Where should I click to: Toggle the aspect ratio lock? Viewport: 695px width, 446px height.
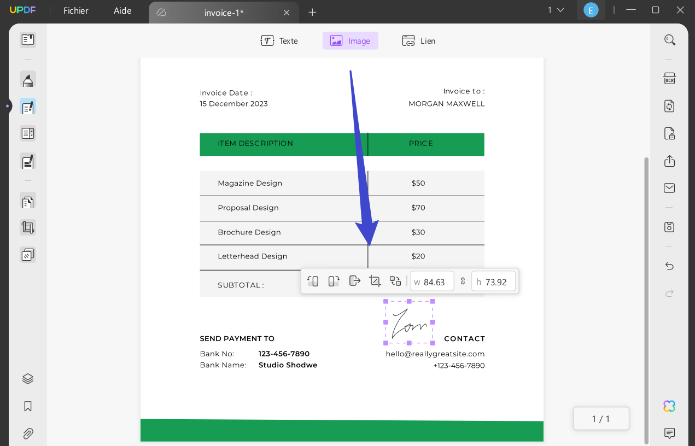tap(463, 281)
